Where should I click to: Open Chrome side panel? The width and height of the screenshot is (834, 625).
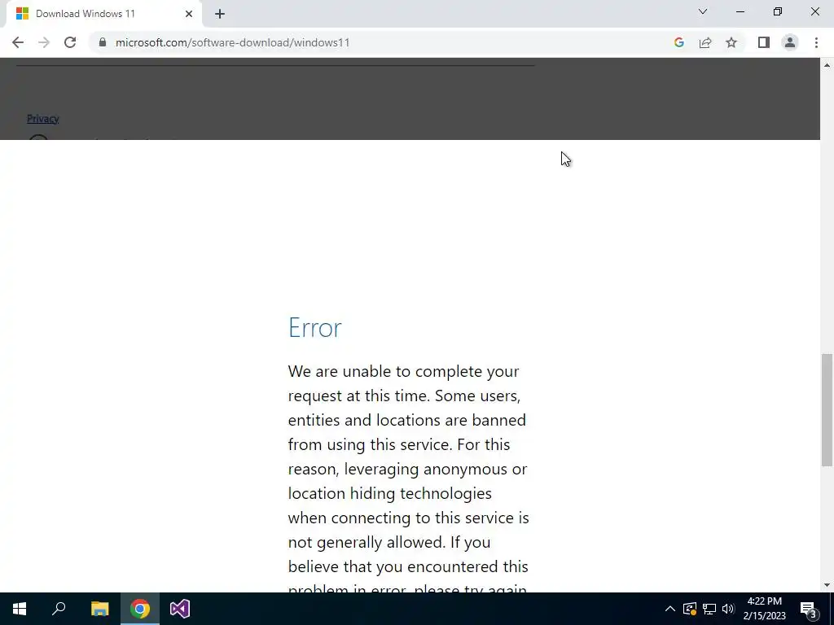(764, 42)
